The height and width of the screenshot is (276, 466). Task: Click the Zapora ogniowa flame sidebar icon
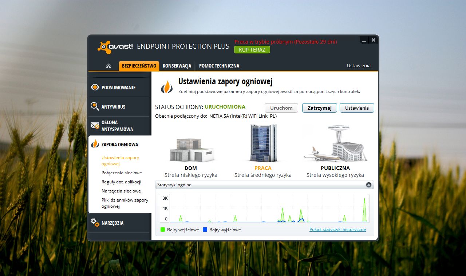point(95,144)
